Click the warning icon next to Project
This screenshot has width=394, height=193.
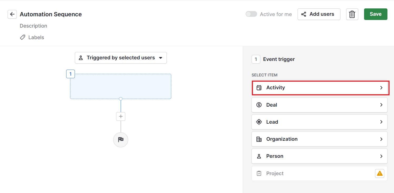[x=380, y=173]
